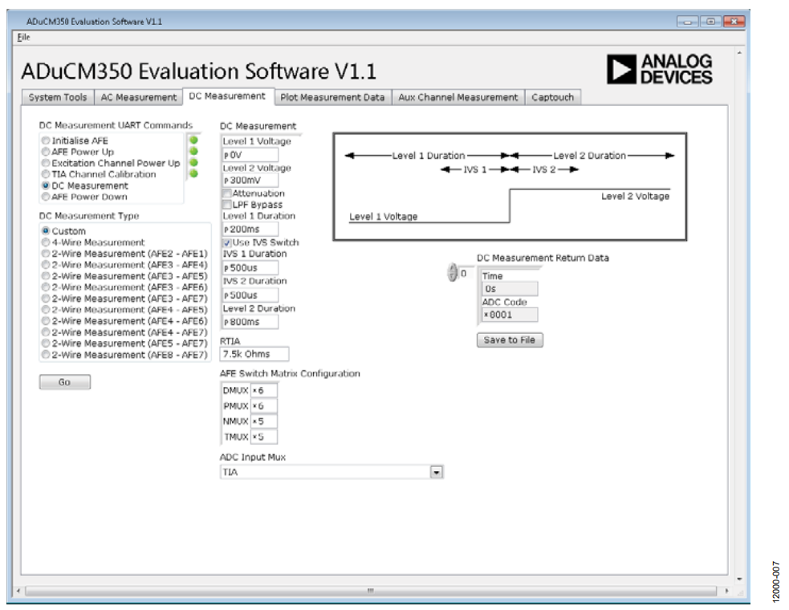
Task: Open the DC Measurement tab
Action: coord(227,96)
